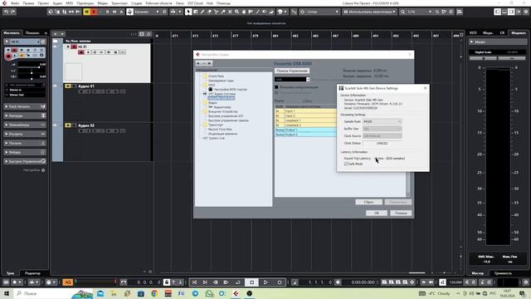531x299 pixels.
Task: Open the Транспорт menu
Action: pyautogui.click(x=119, y=3)
